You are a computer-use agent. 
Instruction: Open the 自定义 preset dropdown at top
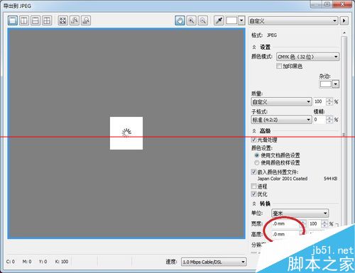click(293, 21)
